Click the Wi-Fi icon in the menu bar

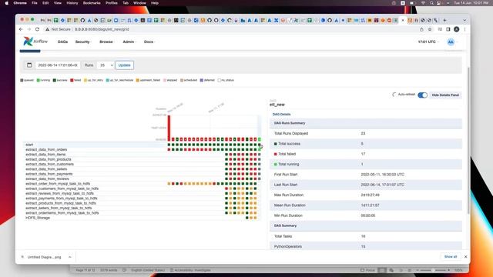[x=423, y=3]
